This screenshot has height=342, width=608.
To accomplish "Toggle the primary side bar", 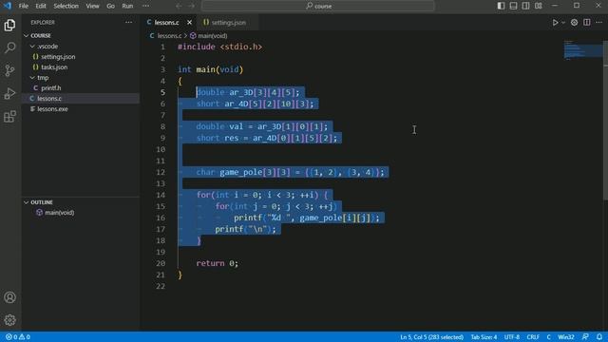I will (501, 6).
